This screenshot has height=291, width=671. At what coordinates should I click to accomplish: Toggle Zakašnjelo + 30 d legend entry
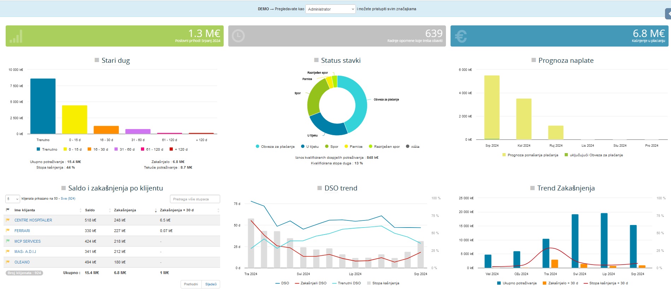(560, 283)
